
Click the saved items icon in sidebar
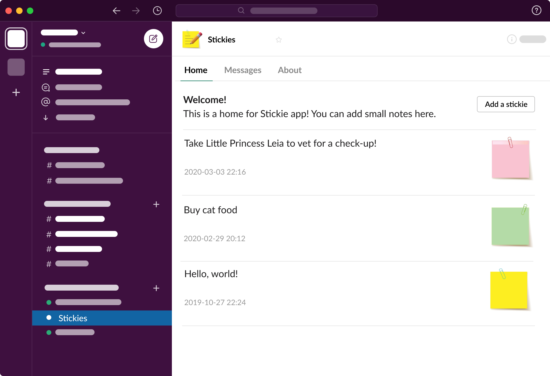46,118
